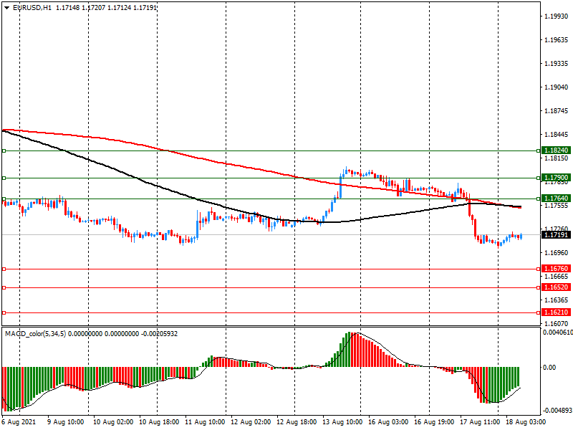Screen dimensions: 573x430
Task: Select the 1.18240 green resistance level label
Action: click(556, 150)
